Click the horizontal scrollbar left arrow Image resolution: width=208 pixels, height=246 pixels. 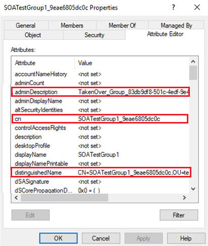click(16, 198)
